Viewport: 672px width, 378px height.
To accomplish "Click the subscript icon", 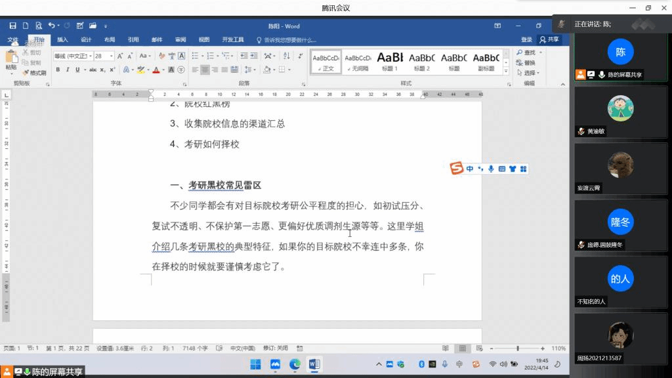I will (x=103, y=70).
